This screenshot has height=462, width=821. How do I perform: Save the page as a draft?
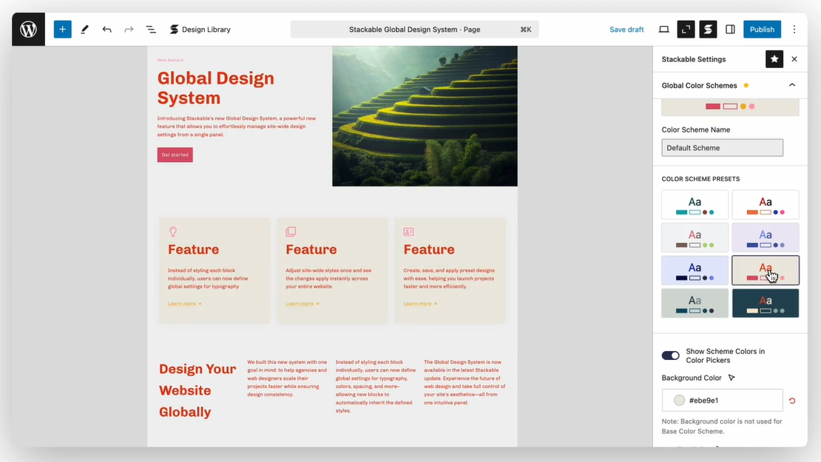click(626, 29)
